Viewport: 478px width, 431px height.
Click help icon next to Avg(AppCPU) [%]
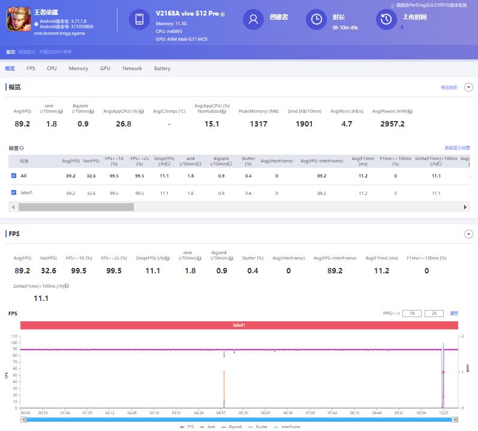tap(143, 111)
